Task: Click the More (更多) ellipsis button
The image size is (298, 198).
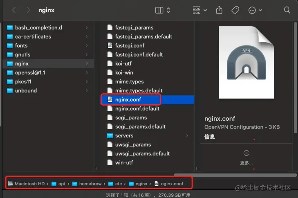Action: click(246, 153)
